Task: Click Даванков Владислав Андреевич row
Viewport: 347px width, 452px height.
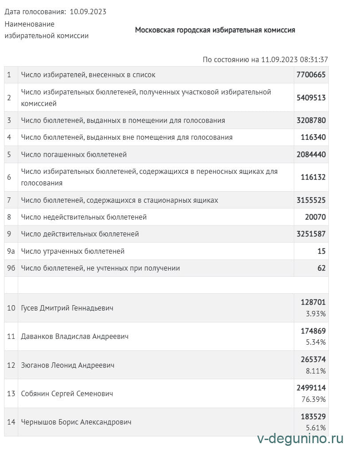Action: pos(74,337)
